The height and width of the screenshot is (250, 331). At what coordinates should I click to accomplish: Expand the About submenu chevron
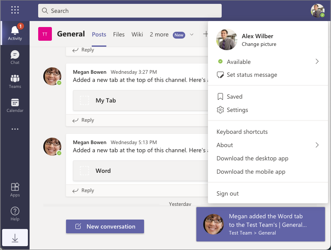pos(317,145)
